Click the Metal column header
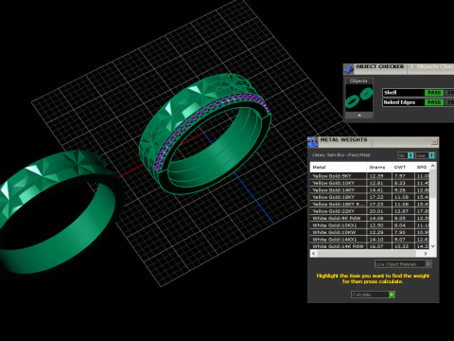Screen dimensions: 454x341 (x=339, y=167)
